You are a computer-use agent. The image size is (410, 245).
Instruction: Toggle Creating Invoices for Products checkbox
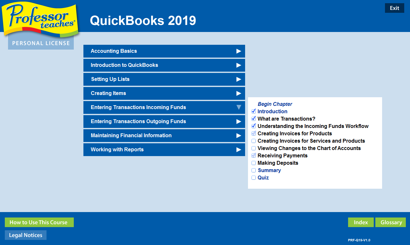[254, 133]
